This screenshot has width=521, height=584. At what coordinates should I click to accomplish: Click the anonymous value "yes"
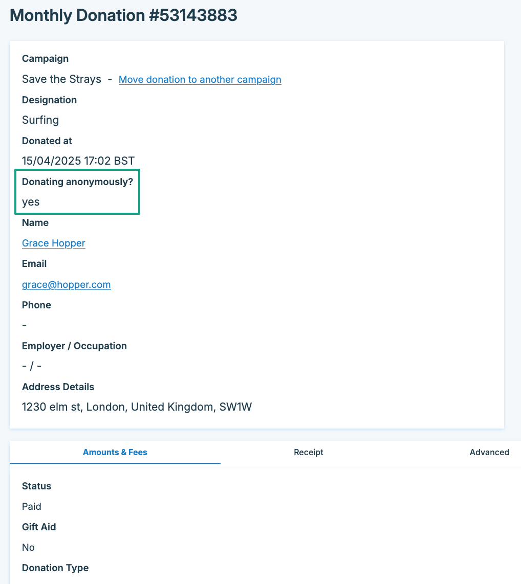(31, 202)
